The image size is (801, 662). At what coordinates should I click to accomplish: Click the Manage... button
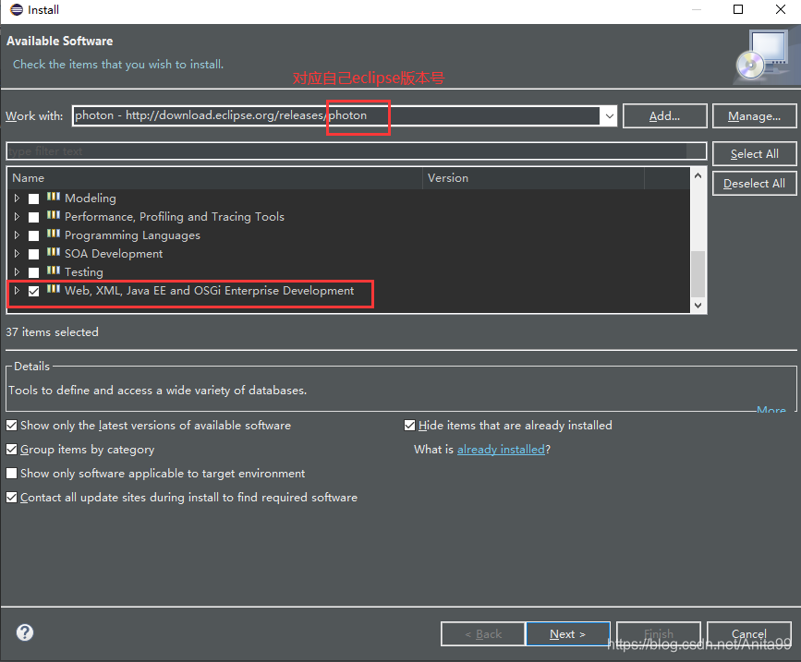(x=754, y=115)
